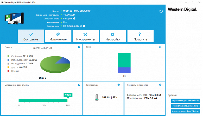Open the Инструменты tab

click(x=86, y=36)
